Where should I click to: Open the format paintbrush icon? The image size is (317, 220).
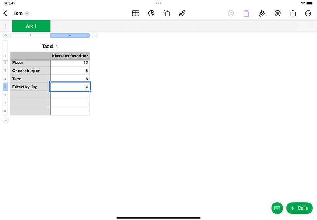pyautogui.click(x=262, y=13)
